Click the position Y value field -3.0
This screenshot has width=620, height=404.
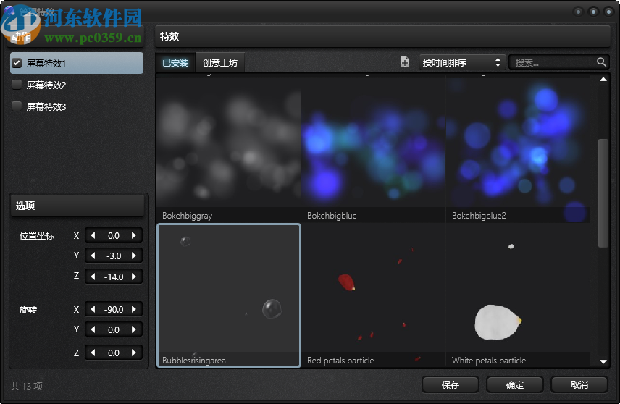(x=114, y=256)
